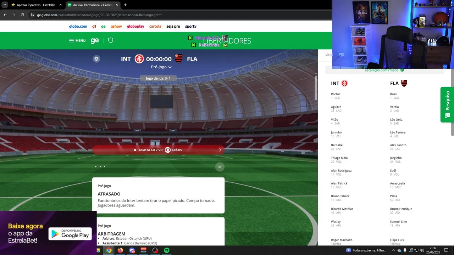Select player Aguirre in lineup
This screenshot has width=454, height=255.
click(336, 107)
